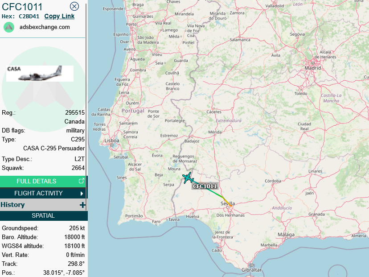Click Badajoz city label on map
369x277 pixels.
(x=192, y=141)
